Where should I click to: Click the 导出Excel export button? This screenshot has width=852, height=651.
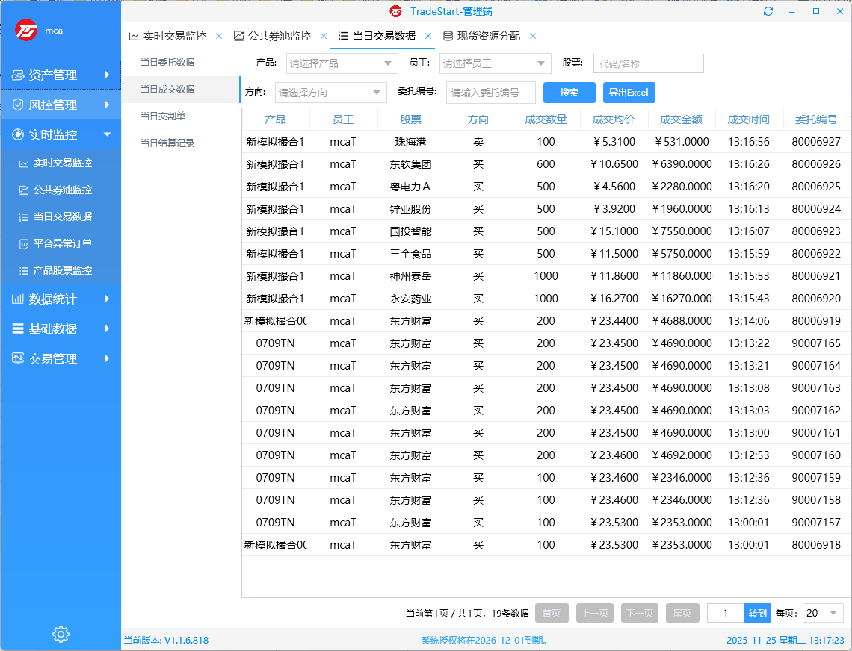pyautogui.click(x=629, y=92)
